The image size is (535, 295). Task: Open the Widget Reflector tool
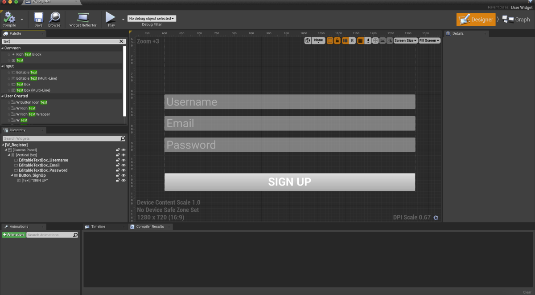coord(83,18)
